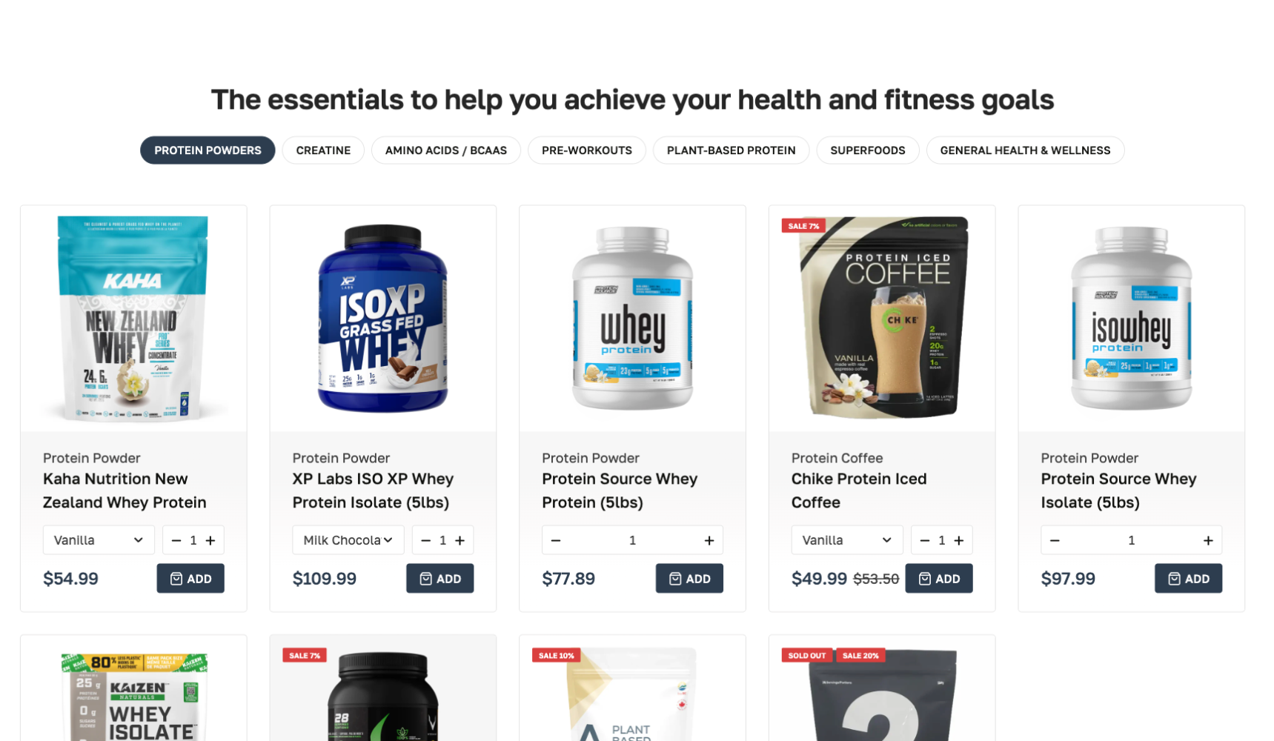The image size is (1274, 741).
Task: Open XP Labs ISO XP Whey product title
Action: (x=373, y=491)
